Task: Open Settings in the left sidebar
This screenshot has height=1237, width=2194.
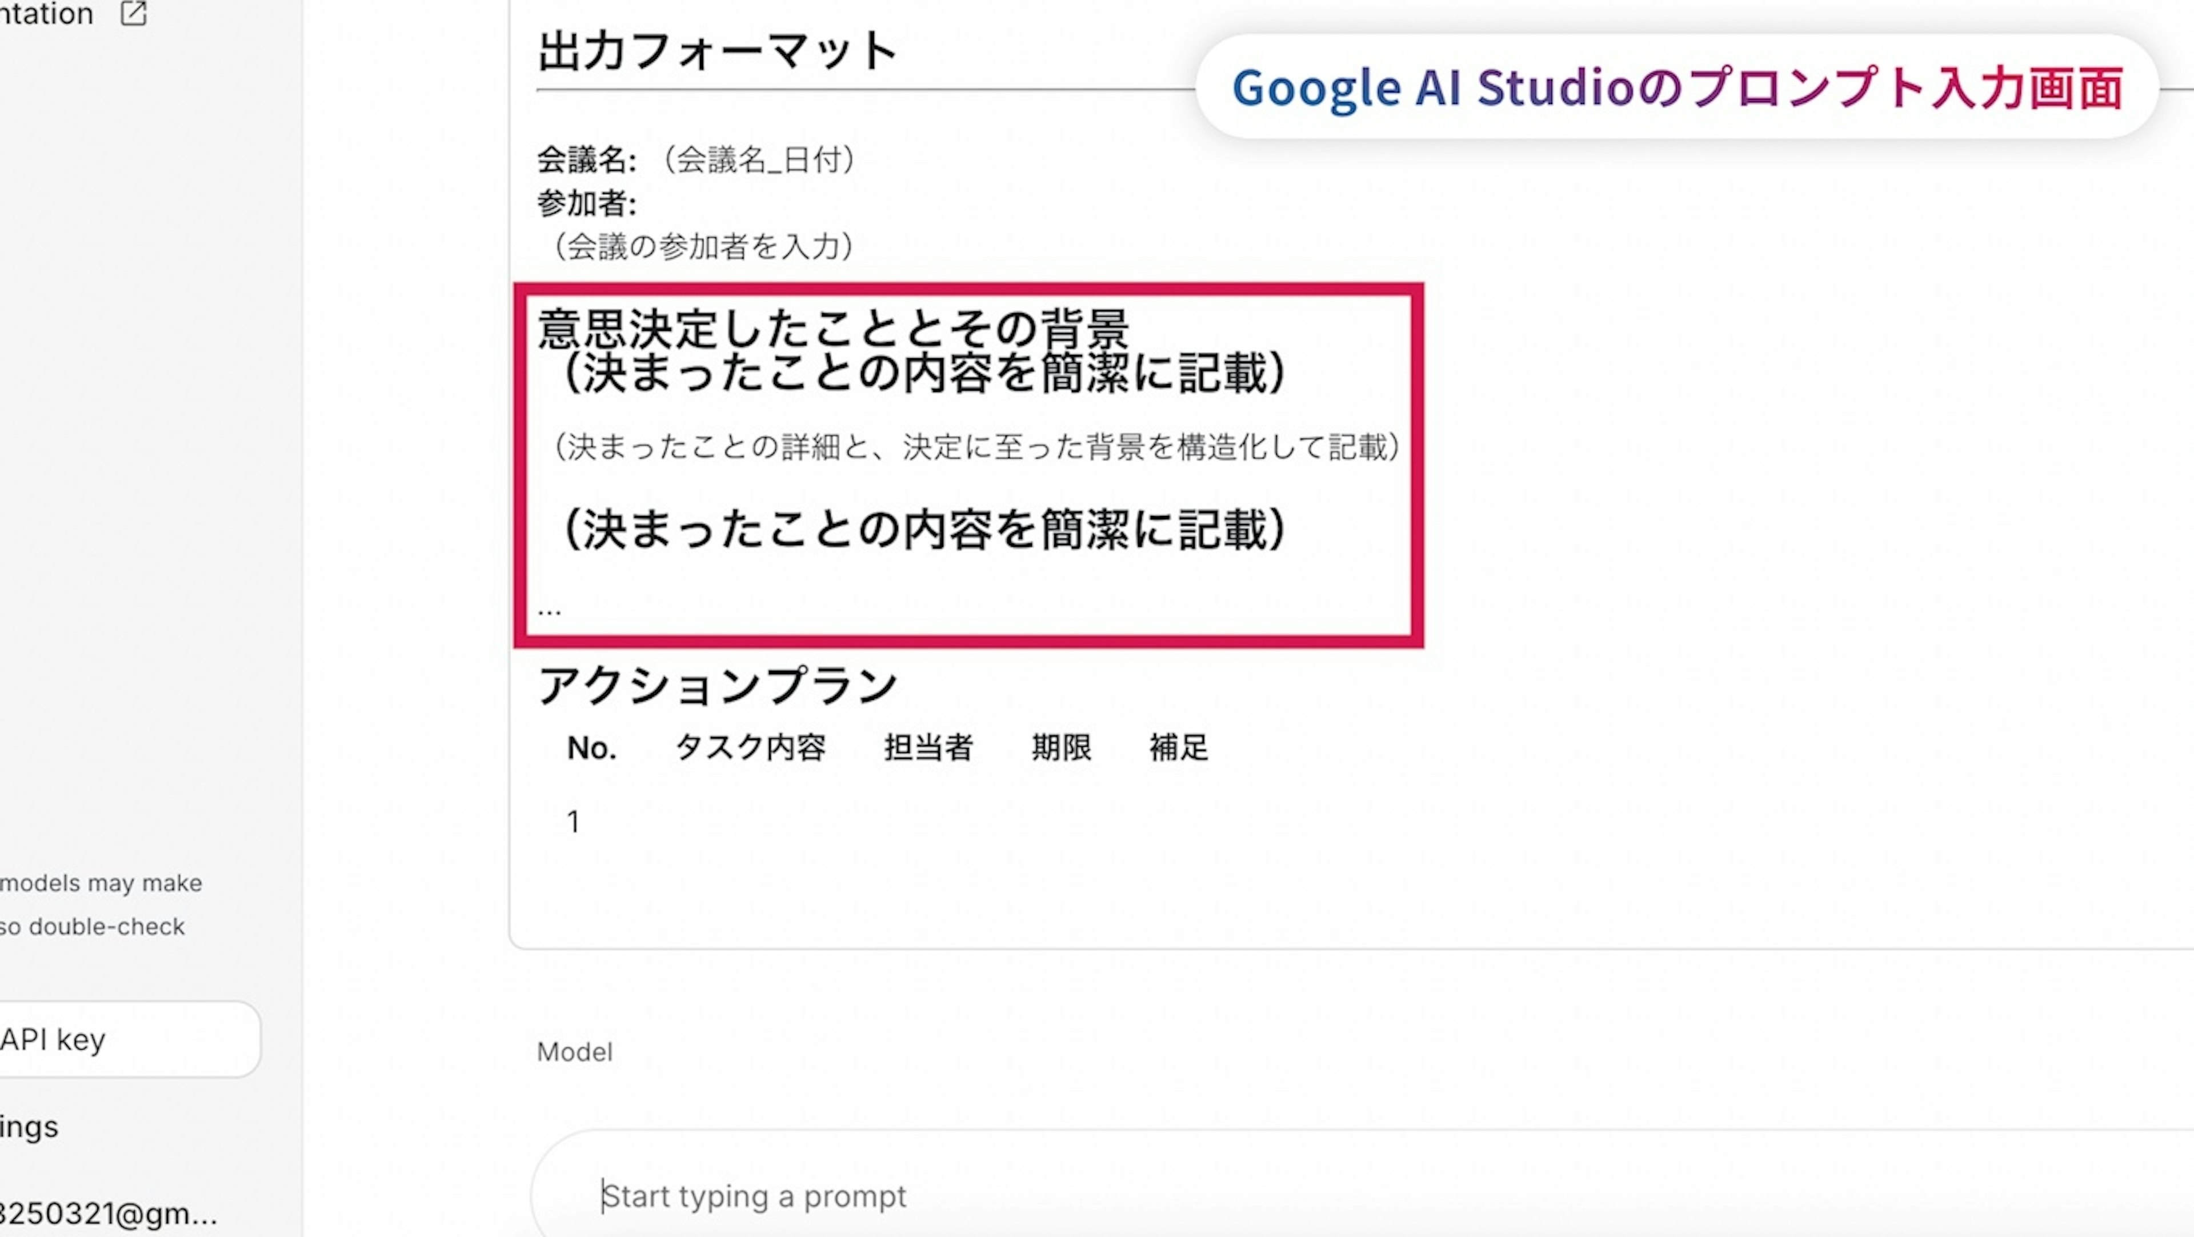Action: click(x=30, y=1126)
